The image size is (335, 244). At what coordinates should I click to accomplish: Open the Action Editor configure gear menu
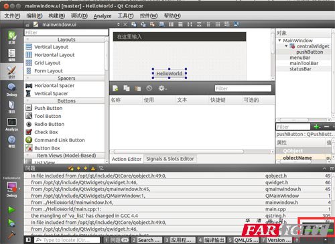click(x=162, y=88)
